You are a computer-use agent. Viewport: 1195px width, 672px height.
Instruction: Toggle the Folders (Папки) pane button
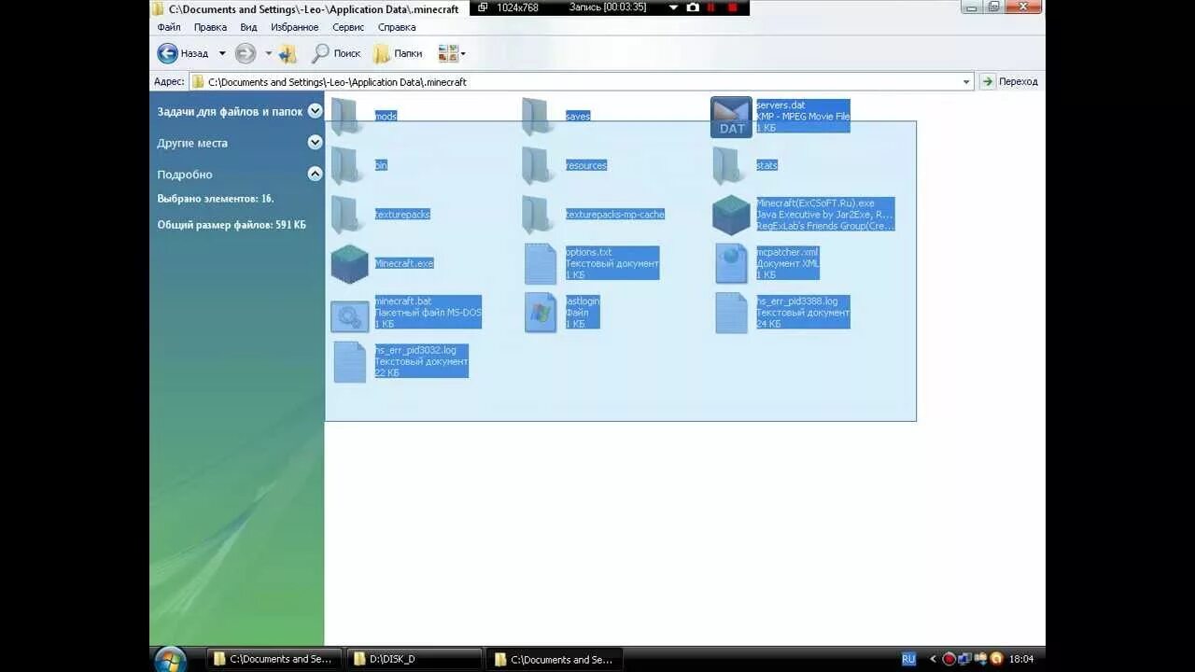click(399, 53)
